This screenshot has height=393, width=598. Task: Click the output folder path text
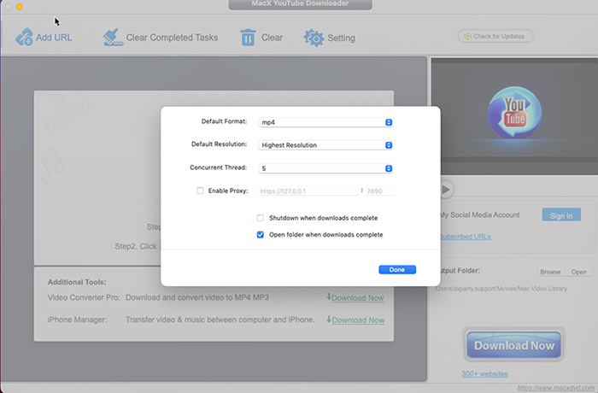tap(501, 289)
